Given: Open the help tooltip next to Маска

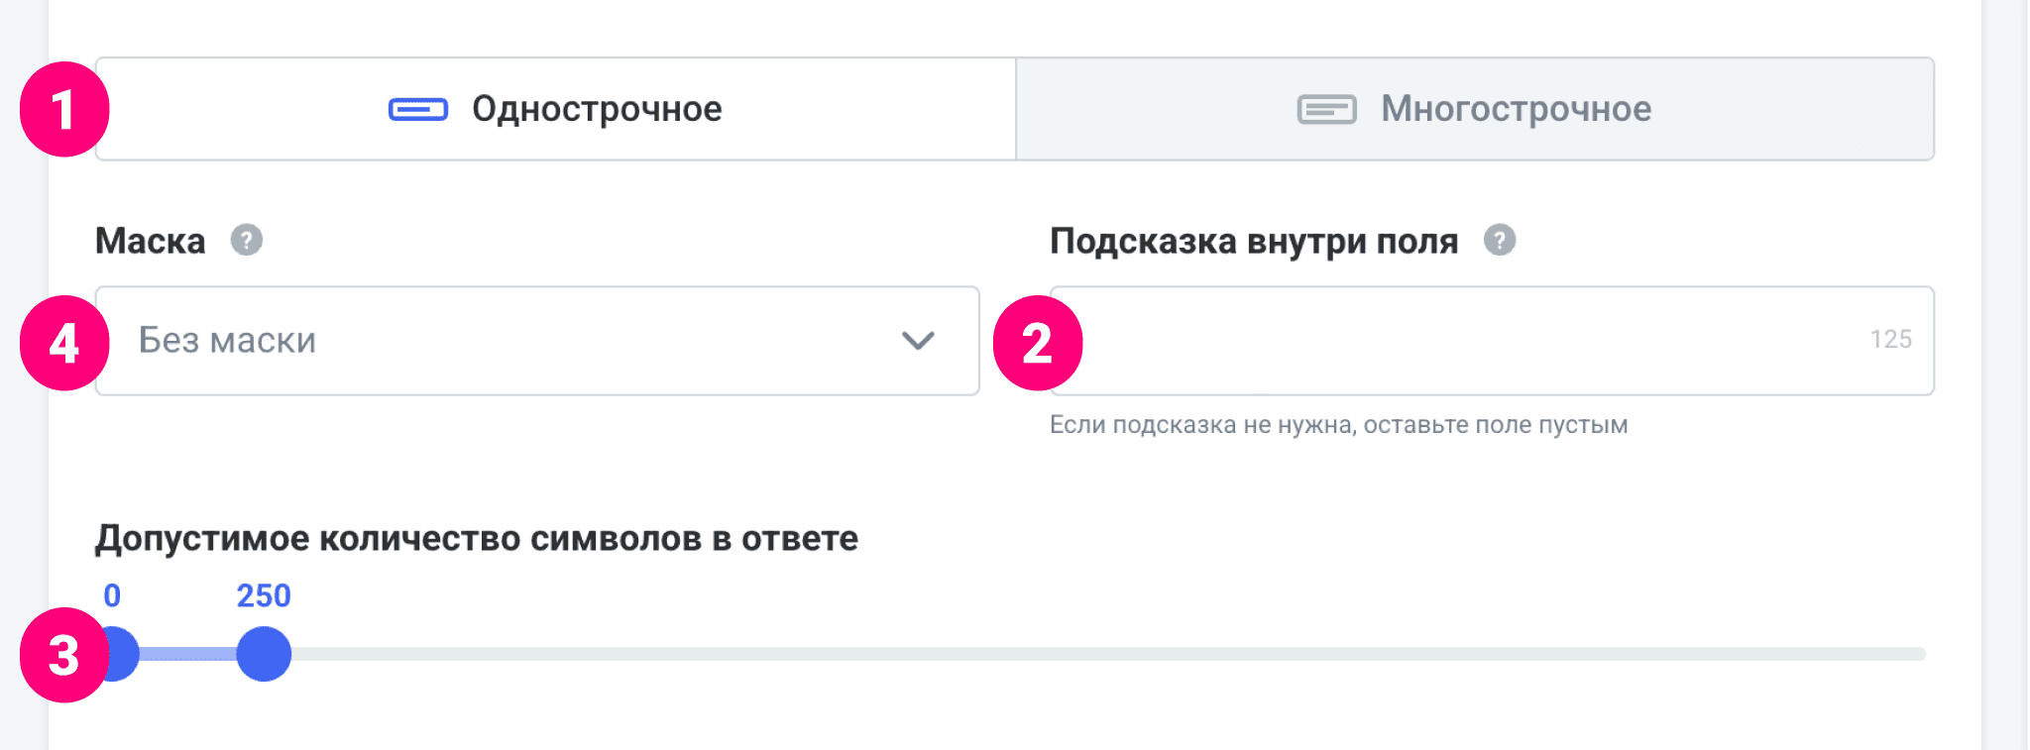Looking at the screenshot, I should point(247,240).
